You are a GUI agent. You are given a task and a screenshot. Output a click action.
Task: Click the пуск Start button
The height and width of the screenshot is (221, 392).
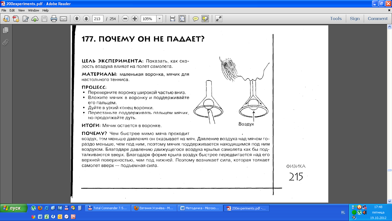[14, 208]
